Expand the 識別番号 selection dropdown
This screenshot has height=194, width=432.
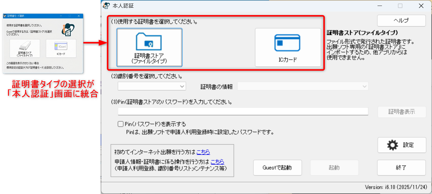tap(152, 86)
